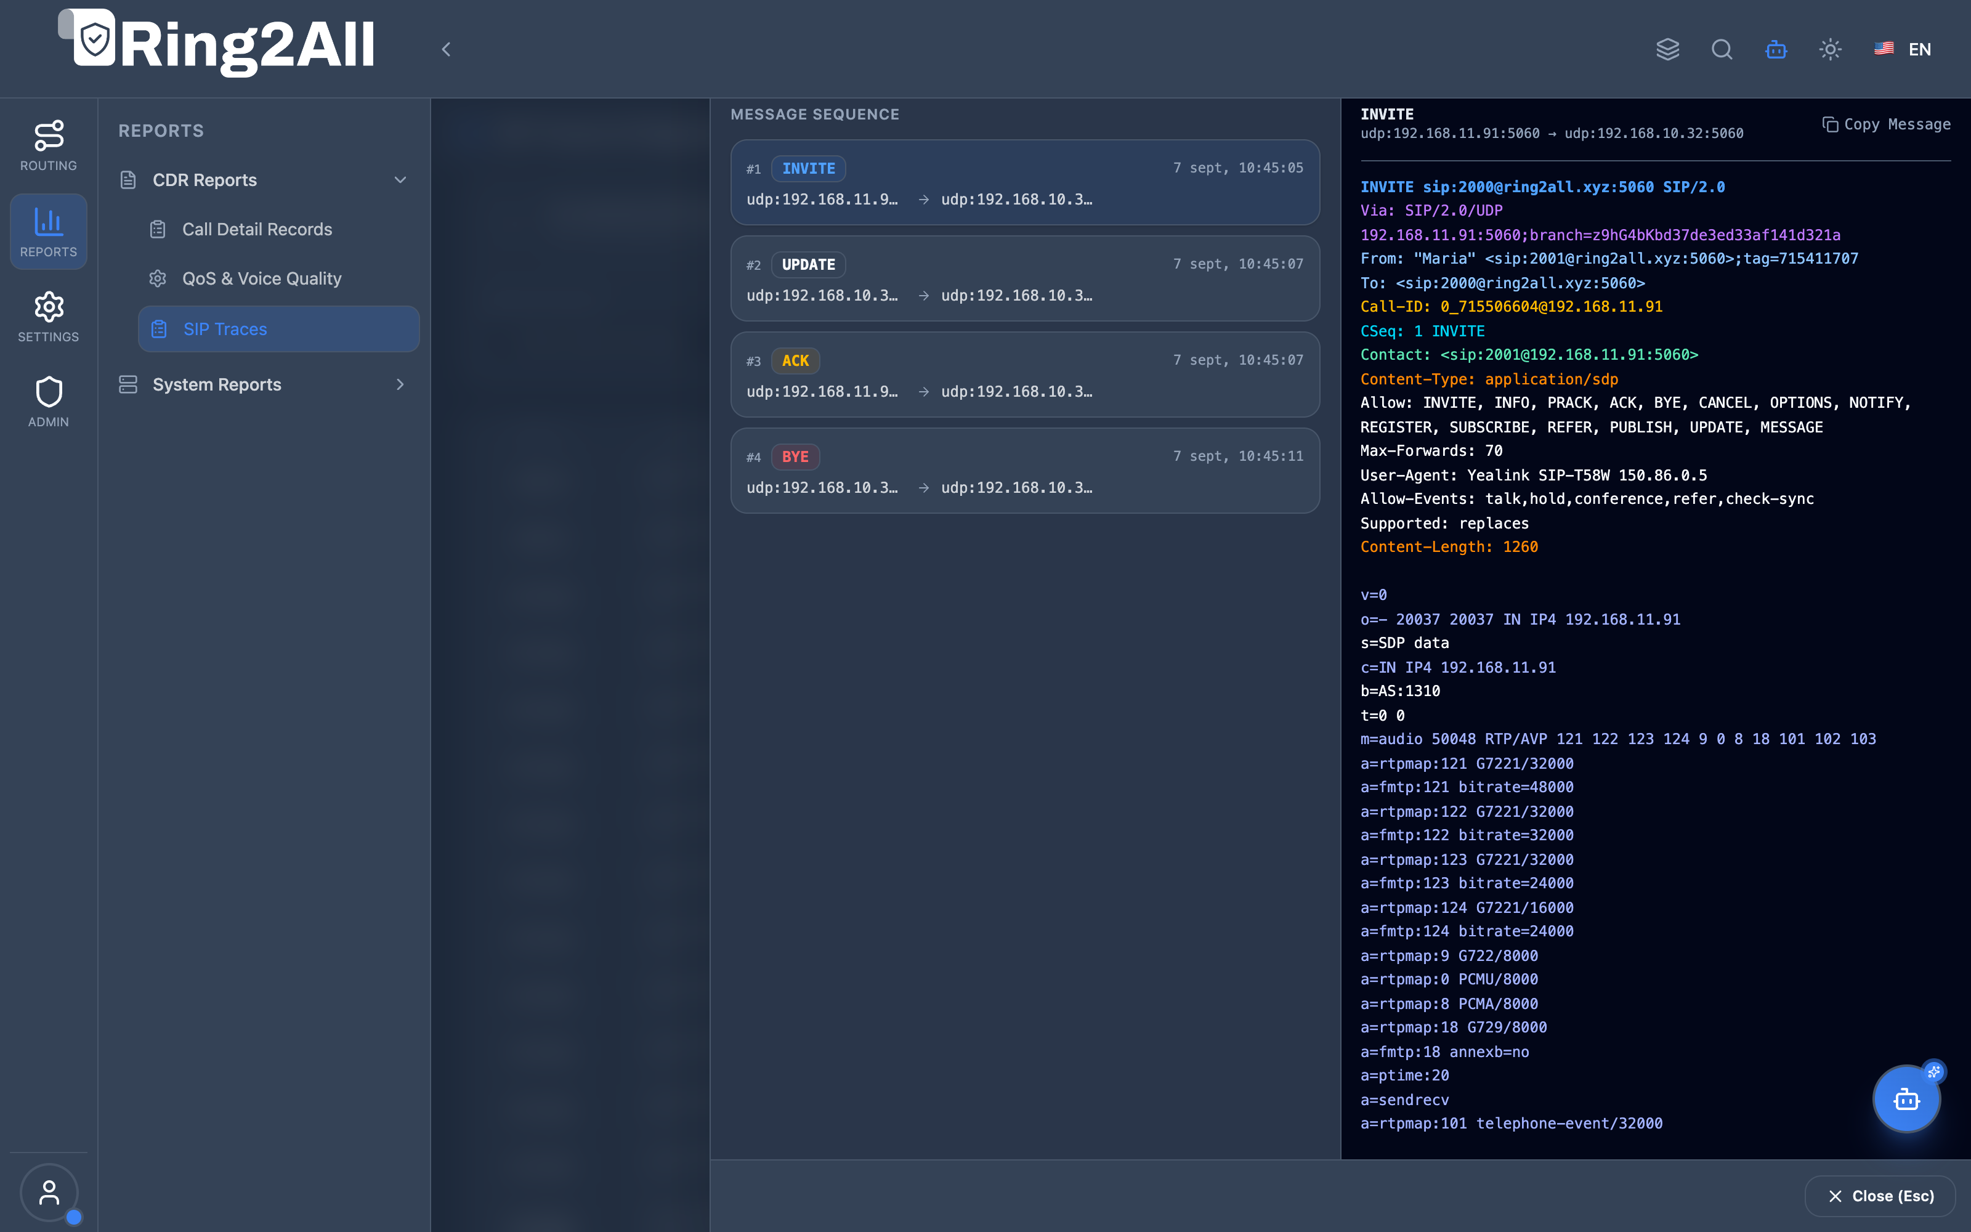This screenshot has width=1971, height=1232.
Task: Click the ACK badge in message #3
Action: click(795, 361)
